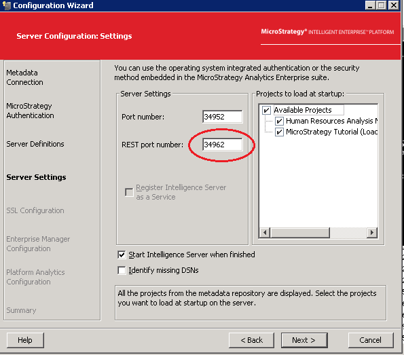Go to MicroStrategy Authentication step

tap(30, 111)
